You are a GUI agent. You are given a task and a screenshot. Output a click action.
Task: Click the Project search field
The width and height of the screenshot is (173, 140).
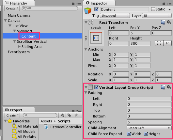(40, 115)
